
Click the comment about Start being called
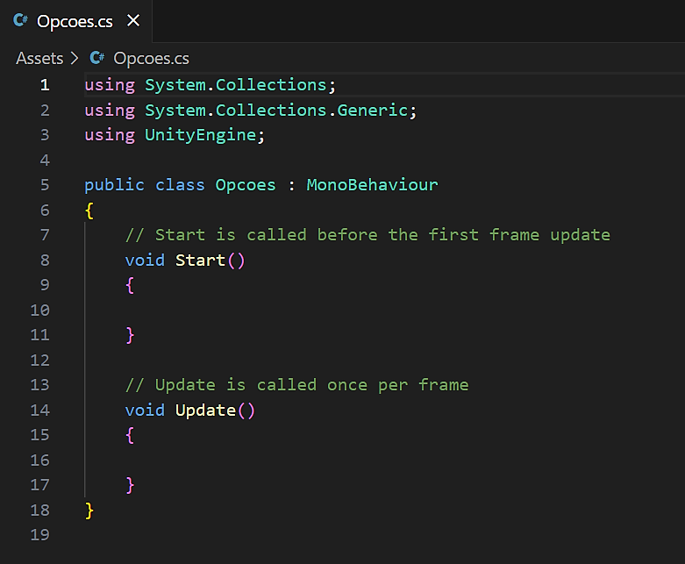tap(367, 235)
